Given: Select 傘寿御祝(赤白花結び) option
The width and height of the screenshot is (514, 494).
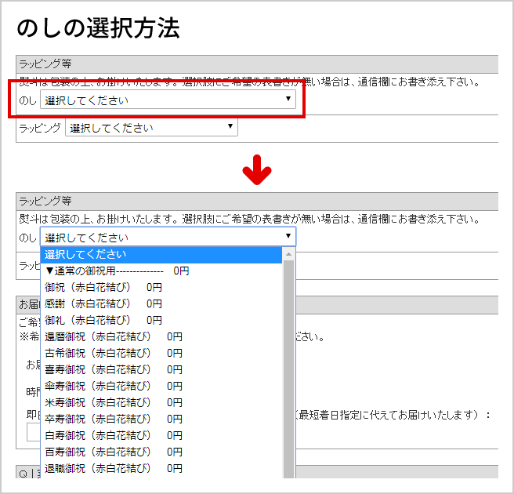Looking at the screenshot, I should pos(161,386).
